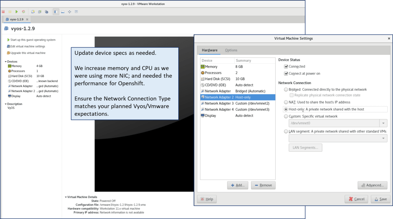Click the take snapshot toolbar icon
The height and width of the screenshot is (219, 393).
tap(33, 12)
